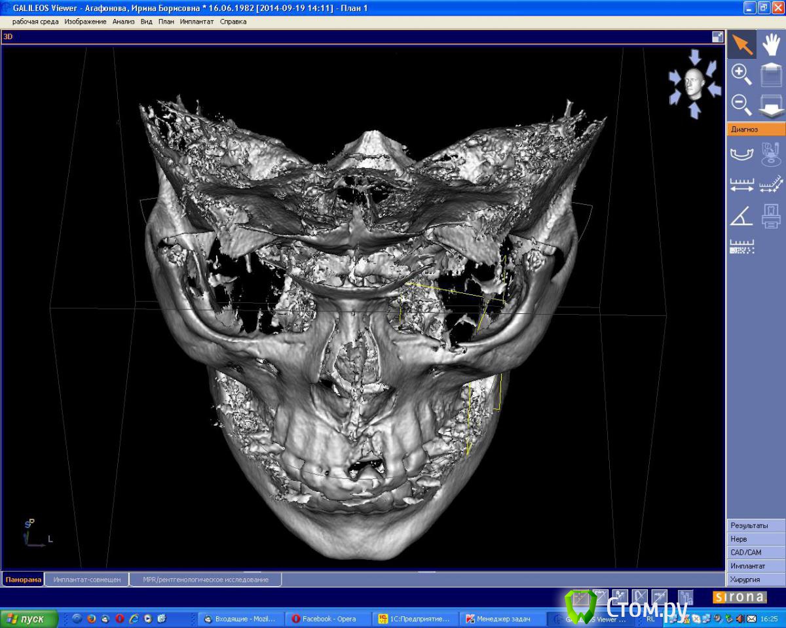Screen dimensions: 786x628
Task: Click the polyline multi-segment measurement tool
Action: tap(771, 185)
